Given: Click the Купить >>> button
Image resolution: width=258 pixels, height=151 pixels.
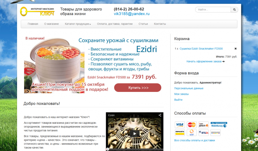Looking at the screenshot, I should coord(138,88).
